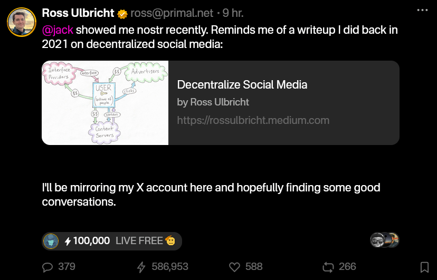This screenshot has width=437, height=280.
Task: Click the Ross Ulbricht display name
Action: pyautogui.click(x=78, y=13)
